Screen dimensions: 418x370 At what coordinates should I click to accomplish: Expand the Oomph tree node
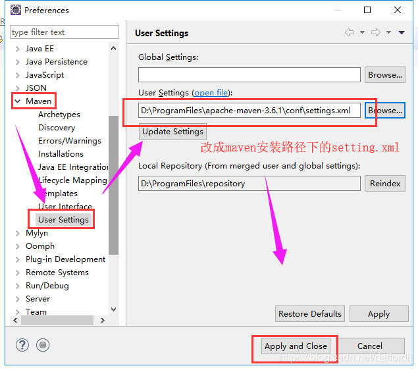pyautogui.click(x=18, y=246)
